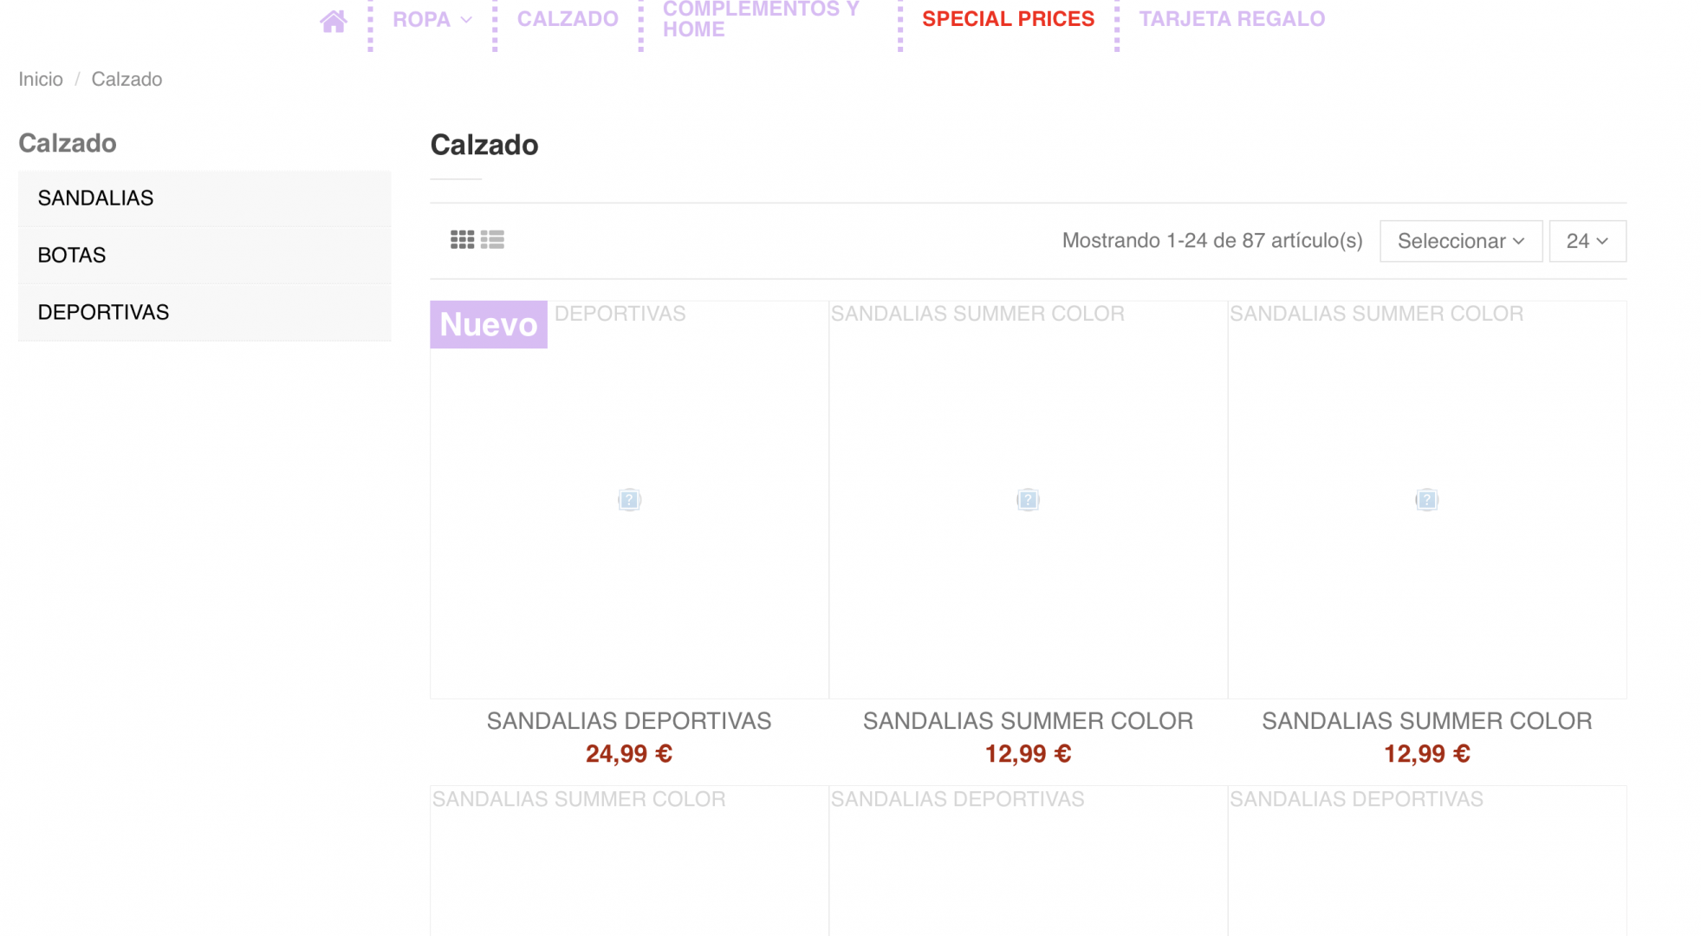Open the Seleccionar sort dropdown
This screenshot has height=936, width=1701.
pyautogui.click(x=1461, y=241)
